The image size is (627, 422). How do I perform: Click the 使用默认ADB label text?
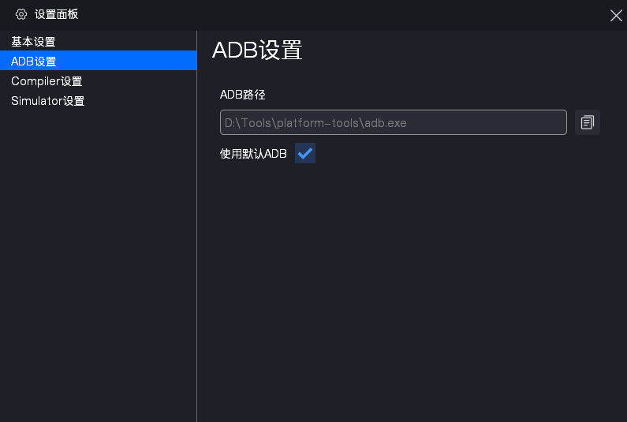tap(253, 154)
